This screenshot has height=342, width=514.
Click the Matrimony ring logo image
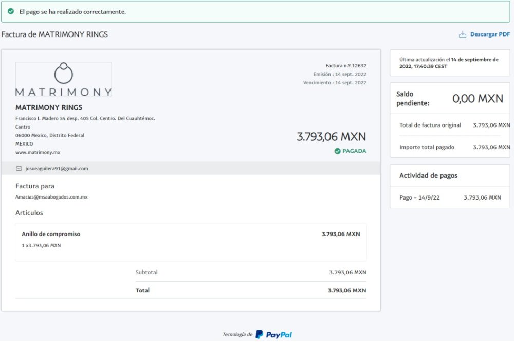64,79
